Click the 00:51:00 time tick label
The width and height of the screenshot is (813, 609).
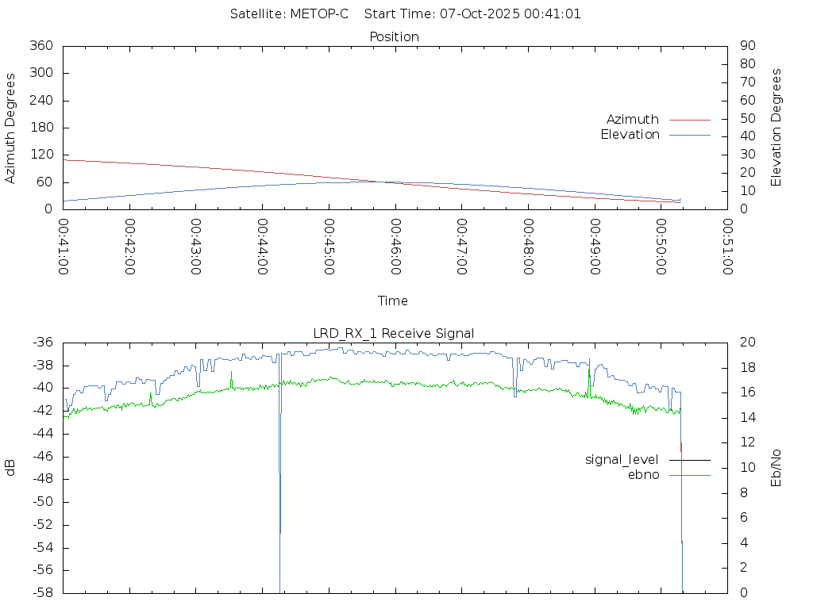pyautogui.click(x=726, y=247)
